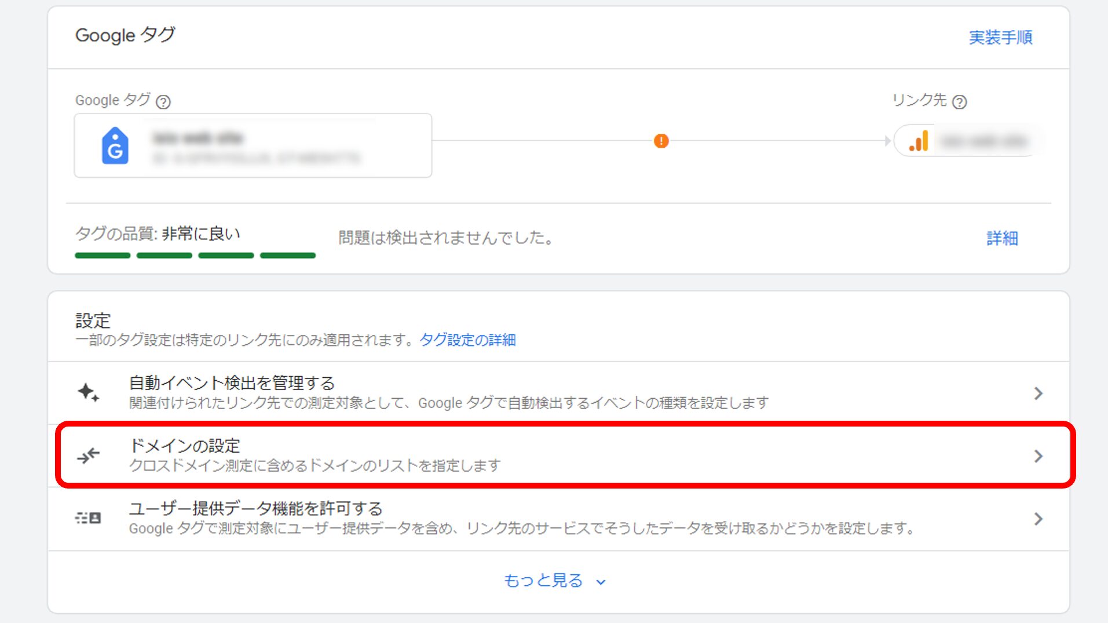Open 自動イベント検出を管理する setting

click(558, 393)
